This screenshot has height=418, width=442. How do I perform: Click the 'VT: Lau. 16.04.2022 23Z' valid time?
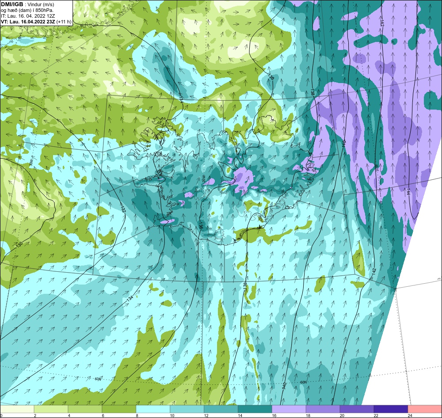(x=28, y=22)
